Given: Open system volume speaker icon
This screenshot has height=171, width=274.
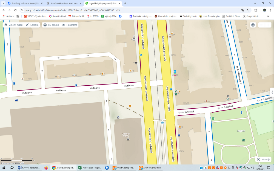Looking at the screenshot, I should 252,168.
